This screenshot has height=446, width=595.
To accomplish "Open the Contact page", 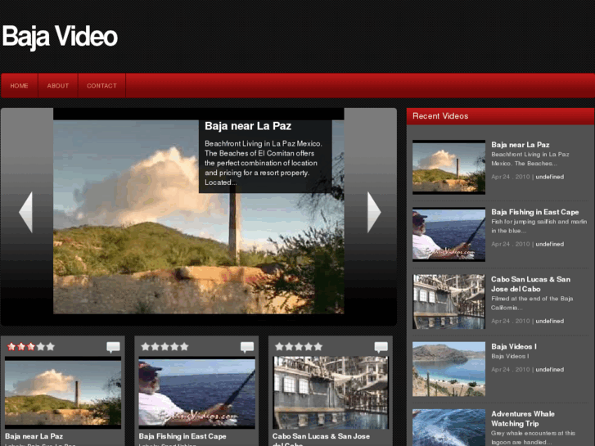I will (x=101, y=86).
